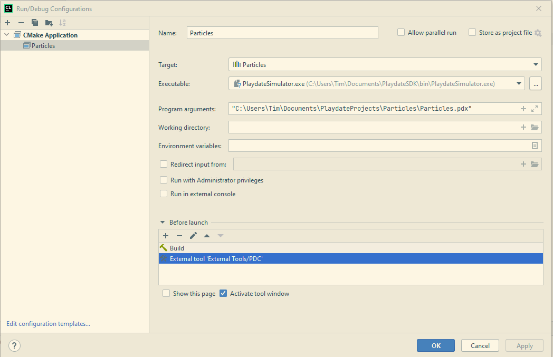The image size is (553, 357).
Task: Confirm with the OK button
Action: coord(436,346)
